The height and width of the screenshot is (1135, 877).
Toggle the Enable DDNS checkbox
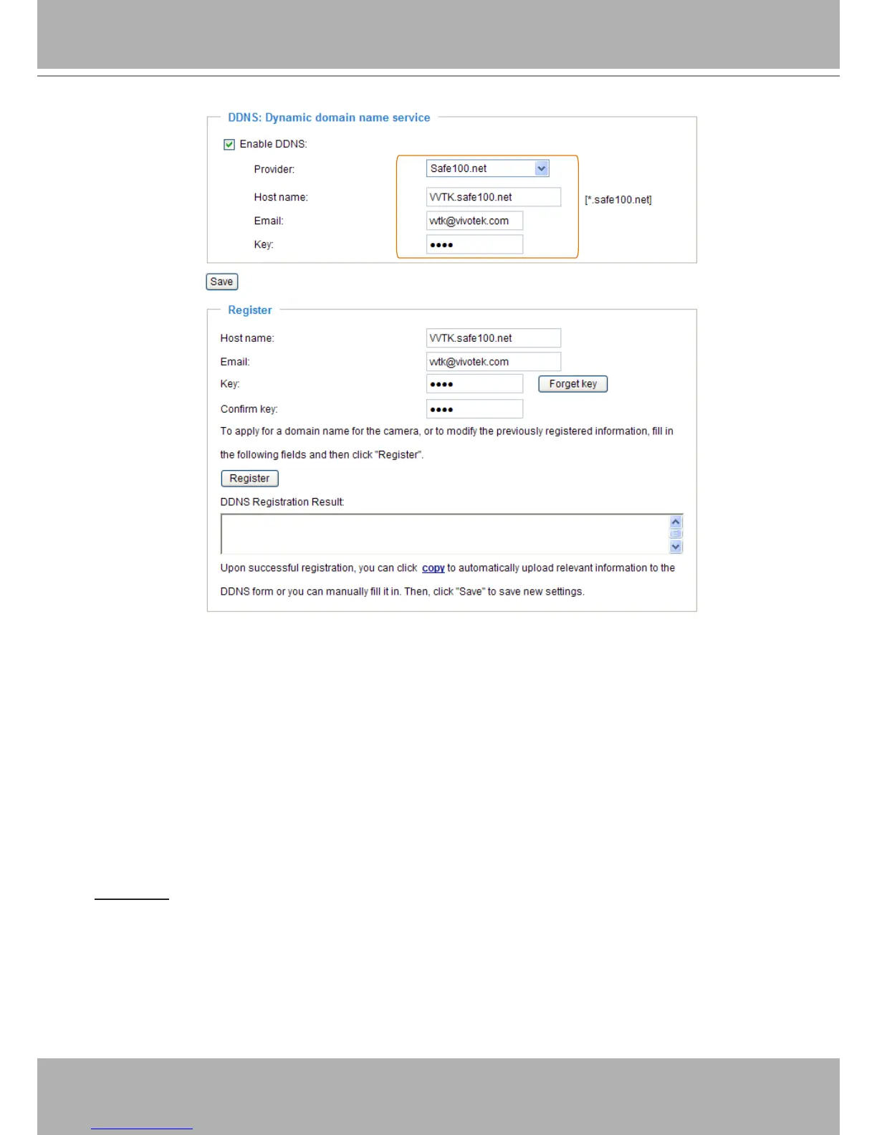[229, 144]
